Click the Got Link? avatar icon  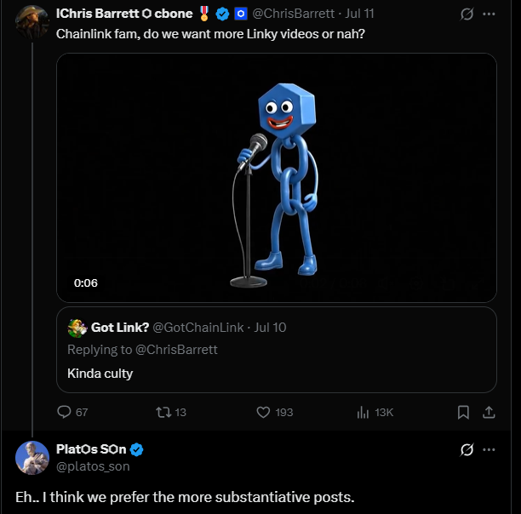pyautogui.click(x=77, y=328)
